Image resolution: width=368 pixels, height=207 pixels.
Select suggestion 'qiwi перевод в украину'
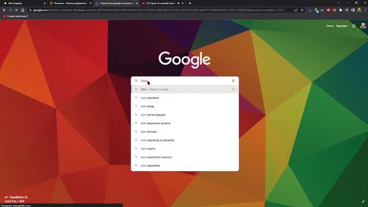tap(185, 140)
